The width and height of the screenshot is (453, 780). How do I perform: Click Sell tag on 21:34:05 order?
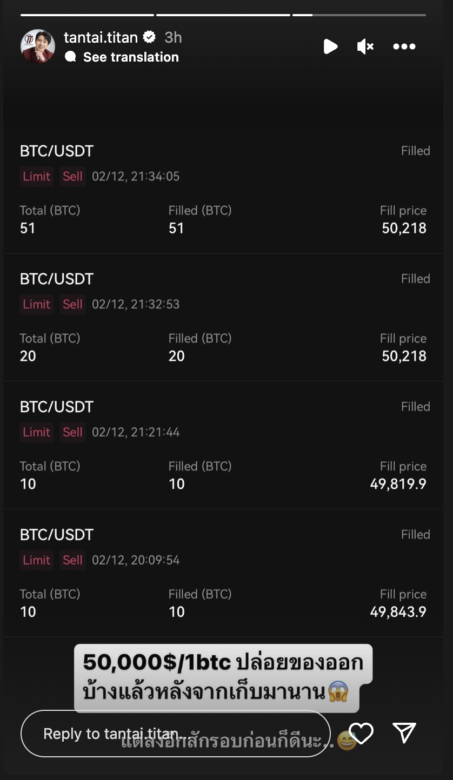pos(72,176)
